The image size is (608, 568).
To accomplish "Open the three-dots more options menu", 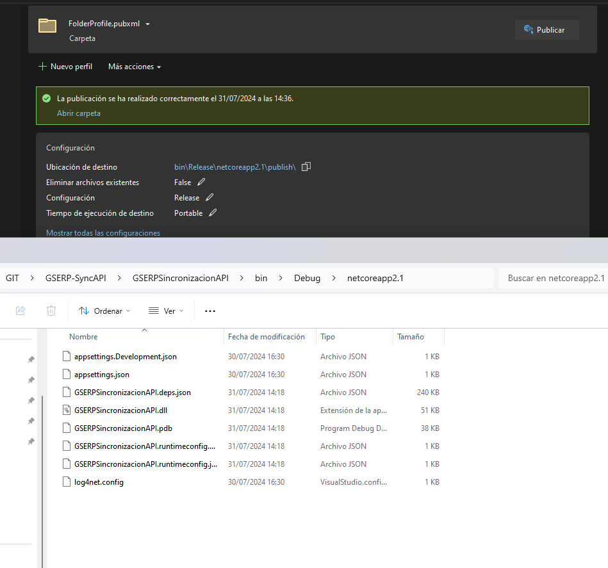I will [x=210, y=311].
